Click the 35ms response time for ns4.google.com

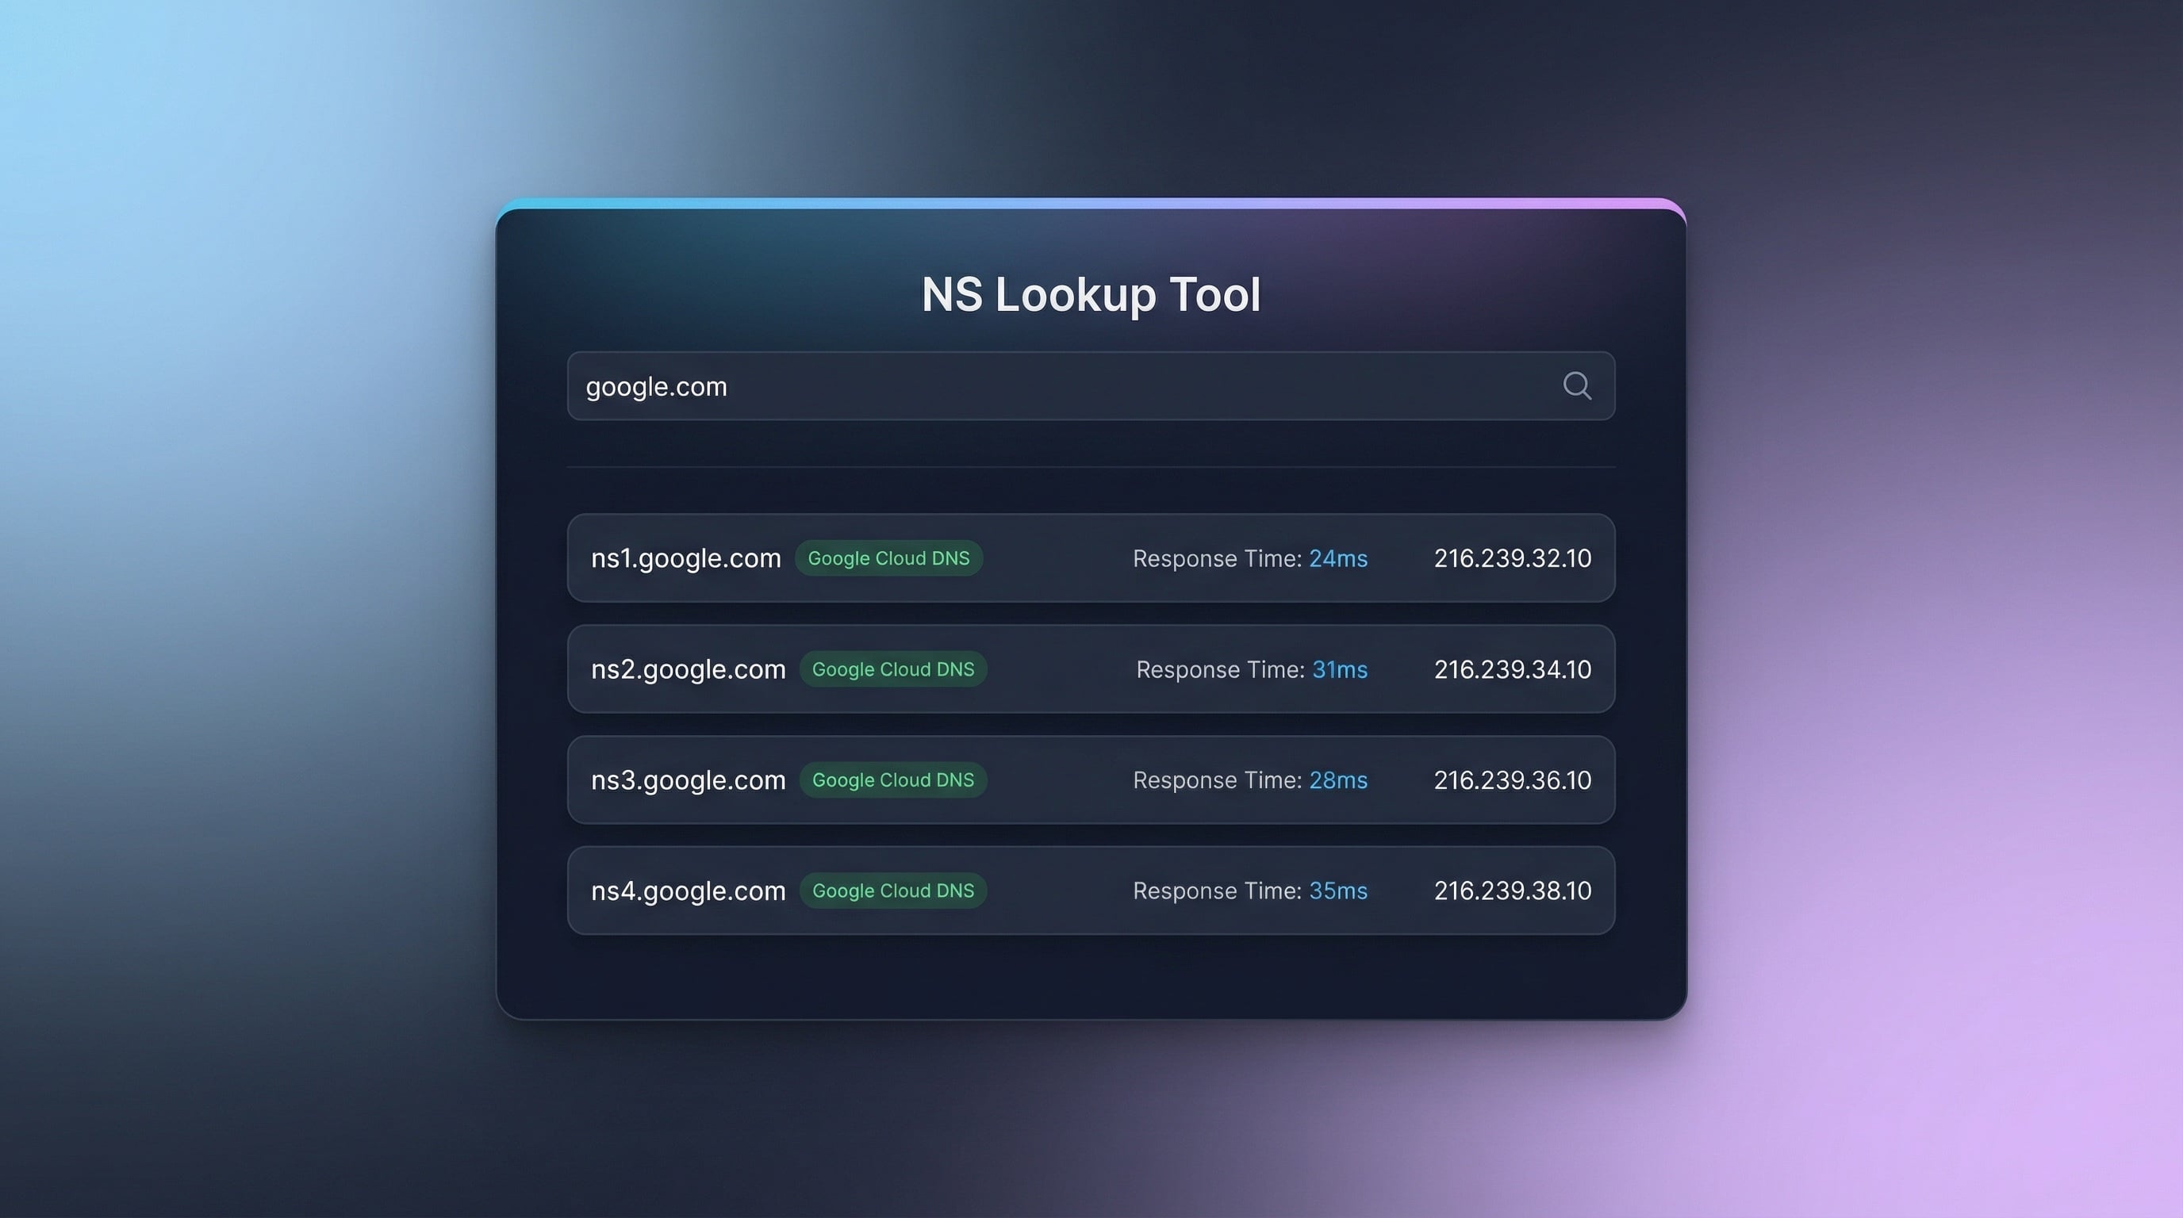coord(1339,891)
